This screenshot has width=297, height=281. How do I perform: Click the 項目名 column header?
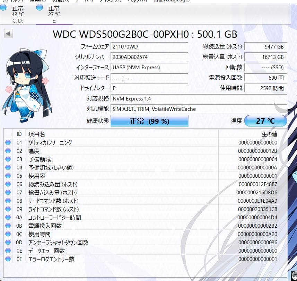pyautogui.click(x=122, y=134)
